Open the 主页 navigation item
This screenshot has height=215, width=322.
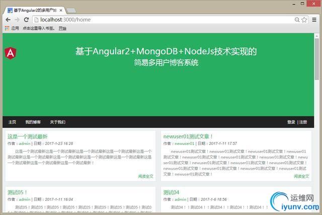pyautogui.click(x=12, y=122)
